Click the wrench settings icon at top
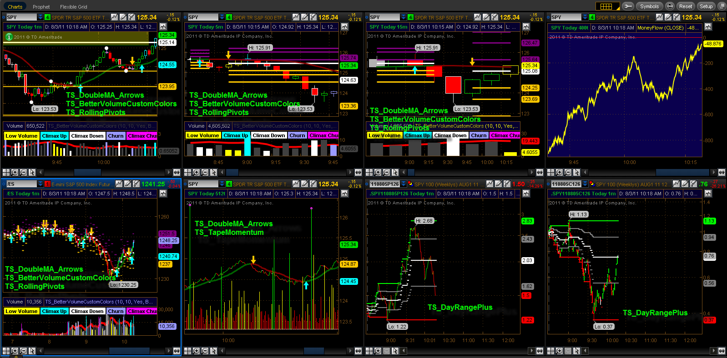 coord(628,6)
